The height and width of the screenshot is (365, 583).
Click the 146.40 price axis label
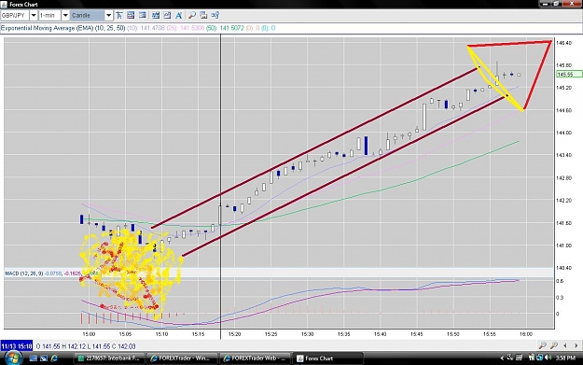point(563,43)
